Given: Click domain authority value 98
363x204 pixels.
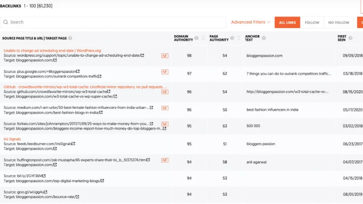Looking at the screenshot, I should [x=189, y=55].
